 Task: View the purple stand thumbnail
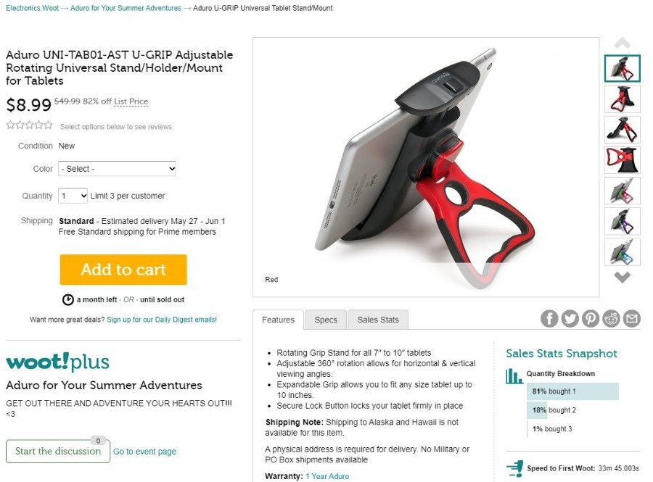623,221
